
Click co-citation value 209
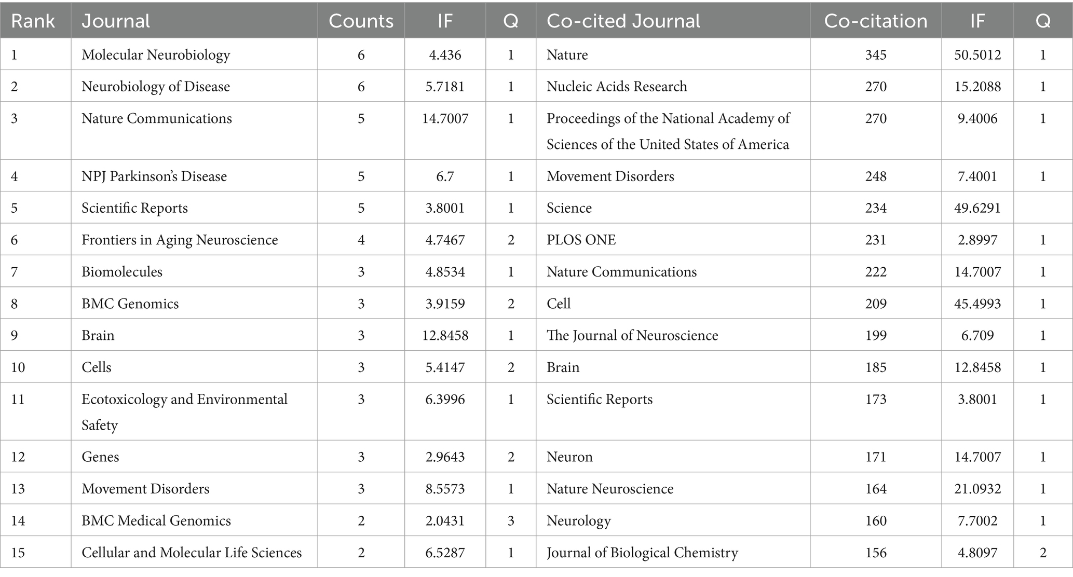pos(876,304)
